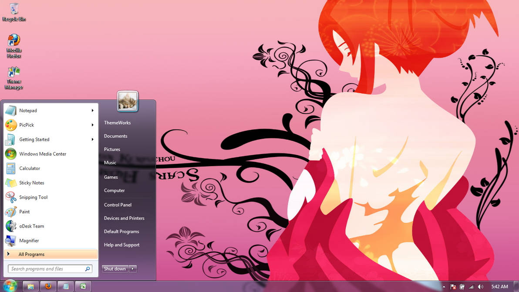Click the power battery tray icon
Viewport: 519px width, 292px height.
(462, 287)
